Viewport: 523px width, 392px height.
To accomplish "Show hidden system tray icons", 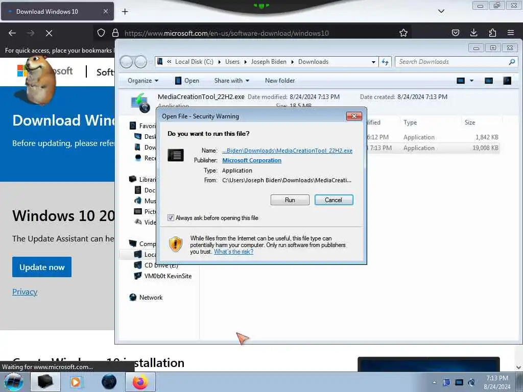I will point(434,382).
